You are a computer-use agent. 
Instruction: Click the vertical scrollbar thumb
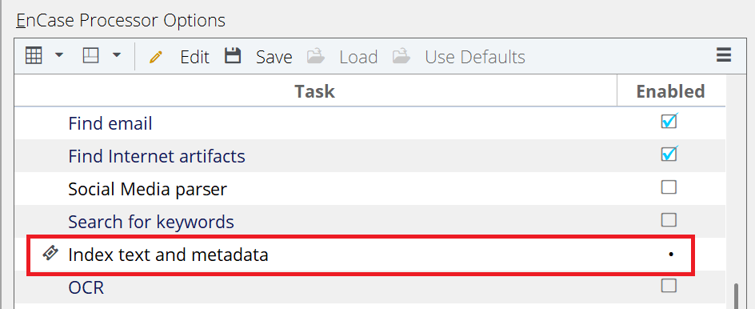pos(737,296)
